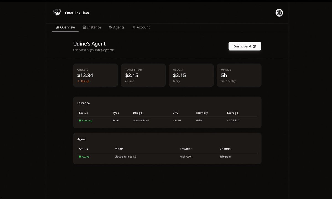Click the since deploy caption
This screenshot has height=199, width=332.
[229, 81]
